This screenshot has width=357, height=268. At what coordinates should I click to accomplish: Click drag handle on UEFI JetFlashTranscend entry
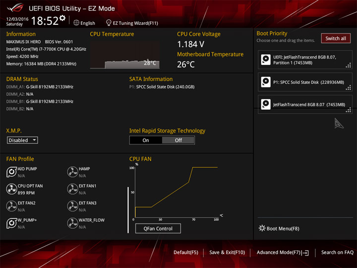point(349,66)
